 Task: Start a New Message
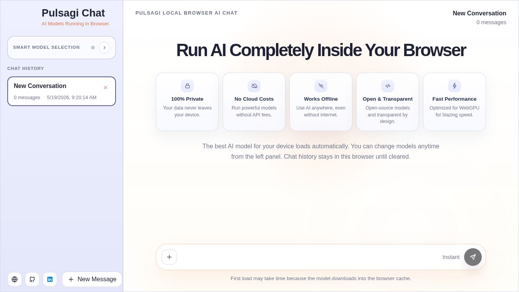coord(92,279)
